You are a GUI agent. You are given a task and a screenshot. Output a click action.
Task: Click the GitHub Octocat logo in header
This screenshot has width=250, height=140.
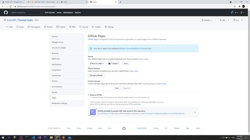(x=6, y=12)
